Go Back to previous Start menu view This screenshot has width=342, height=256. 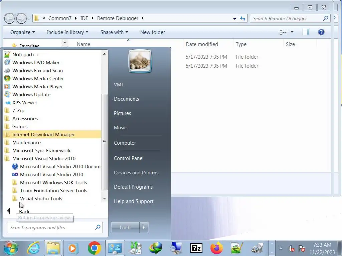coord(24,211)
